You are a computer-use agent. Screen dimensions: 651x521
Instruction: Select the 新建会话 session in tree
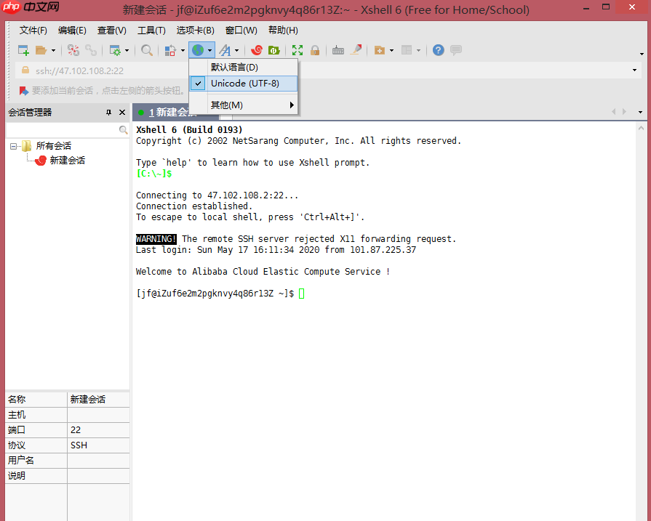click(x=67, y=161)
